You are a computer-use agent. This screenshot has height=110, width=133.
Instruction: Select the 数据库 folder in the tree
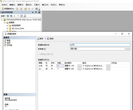click(x=12, y=23)
